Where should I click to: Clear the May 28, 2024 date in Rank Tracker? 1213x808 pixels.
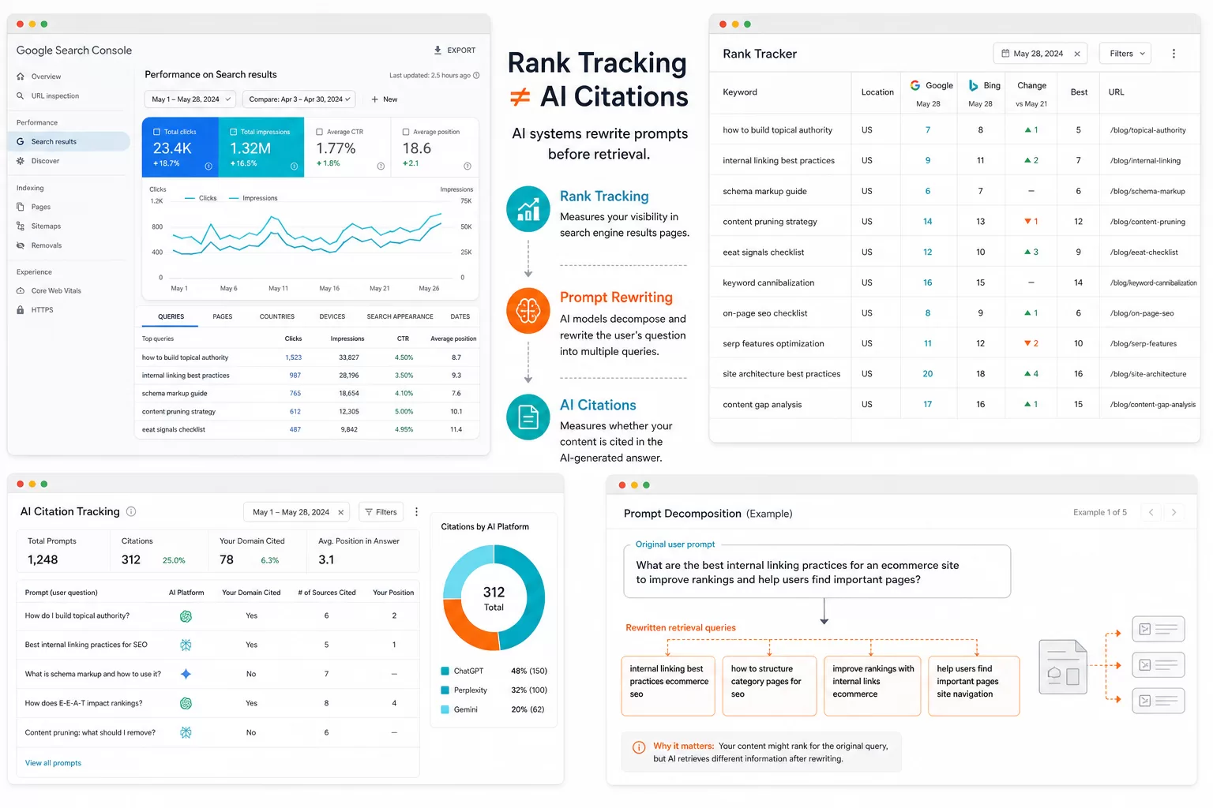1079,54
